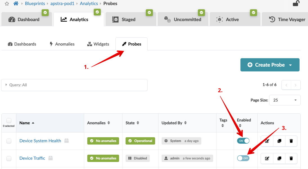Sort the table by State column

(x=138, y=123)
